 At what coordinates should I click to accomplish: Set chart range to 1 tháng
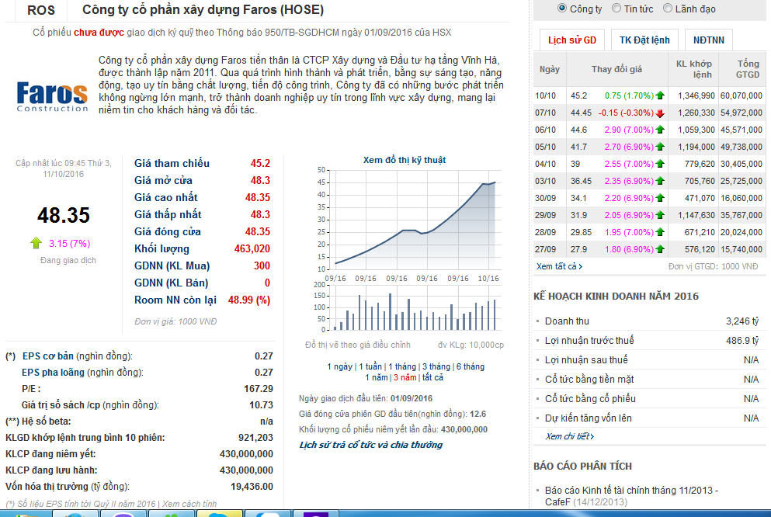tap(402, 366)
